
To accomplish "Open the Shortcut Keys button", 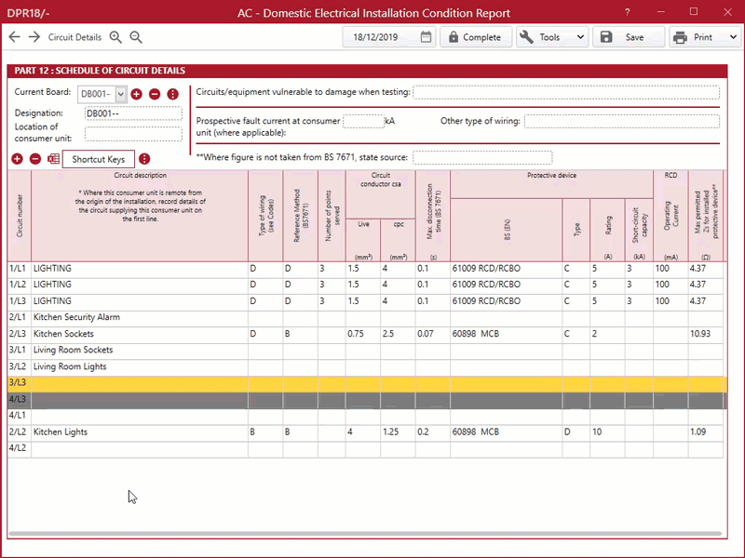I will coord(99,159).
